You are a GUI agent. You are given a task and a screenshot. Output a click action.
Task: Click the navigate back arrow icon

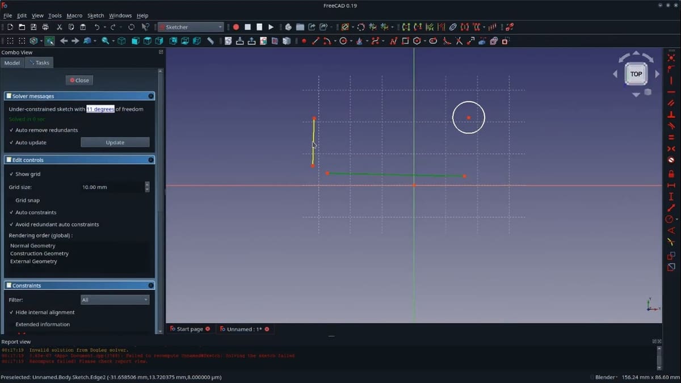pos(64,41)
